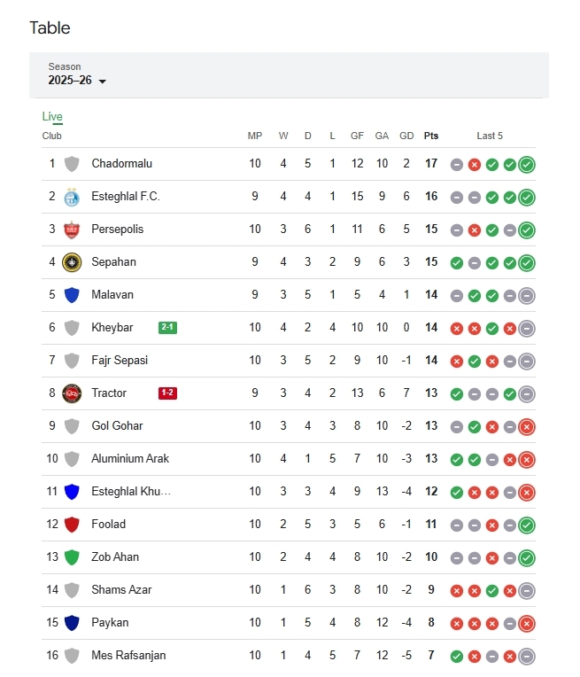Click the Last 5 column header

coord(490,136)
